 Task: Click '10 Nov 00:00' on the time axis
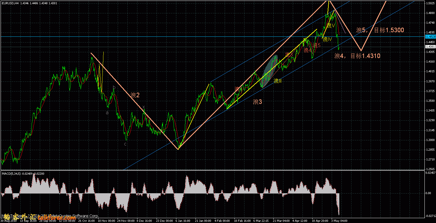click(x=106, y=221)
